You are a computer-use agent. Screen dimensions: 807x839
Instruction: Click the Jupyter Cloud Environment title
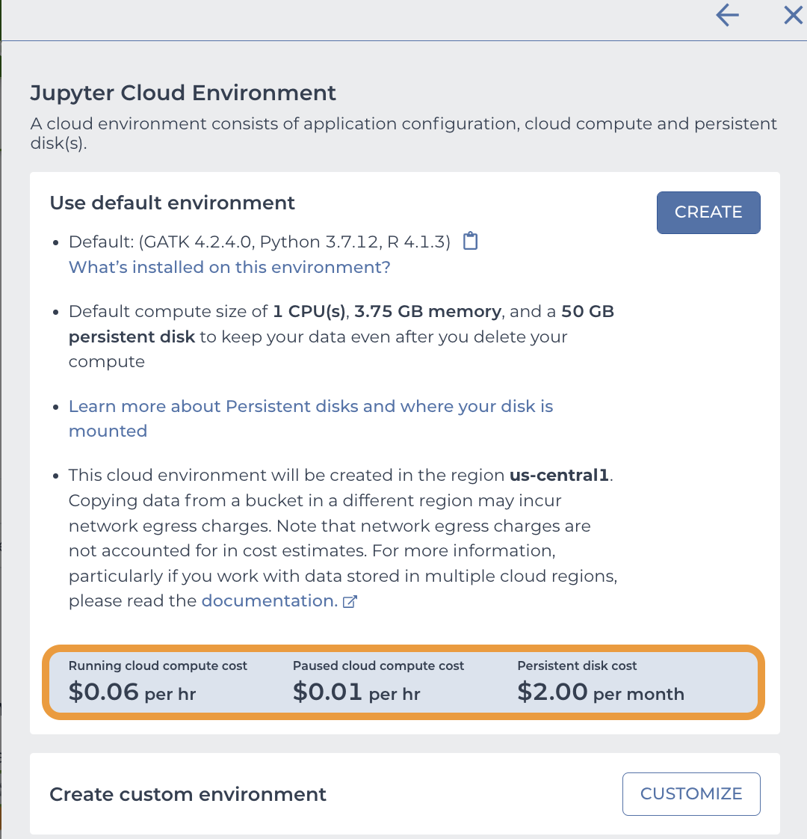(182, 93)
